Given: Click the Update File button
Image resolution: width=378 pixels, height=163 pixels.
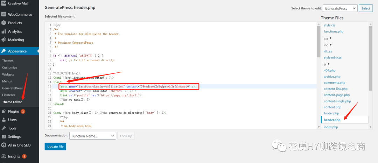Looking at the screenshot, I should click(55, 147).
